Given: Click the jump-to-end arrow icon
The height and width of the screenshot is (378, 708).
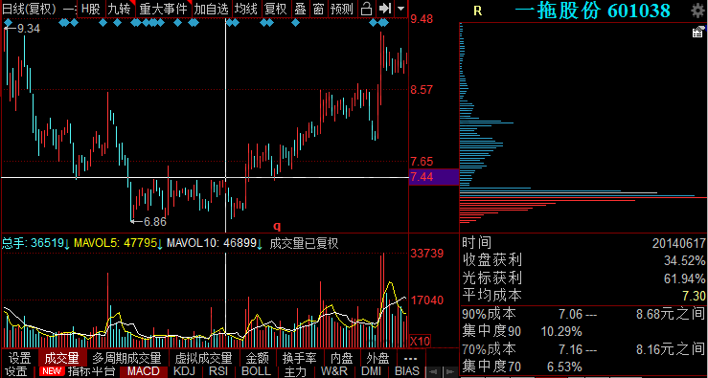Looking at the screenshot, I should (x=384, y=8).
